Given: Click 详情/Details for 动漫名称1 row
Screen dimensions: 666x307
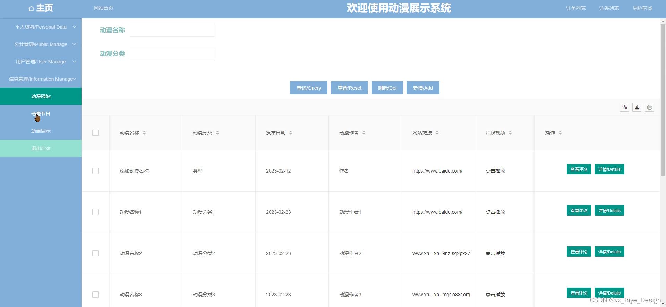Looking at the screenshot, I should pos(609,210).
